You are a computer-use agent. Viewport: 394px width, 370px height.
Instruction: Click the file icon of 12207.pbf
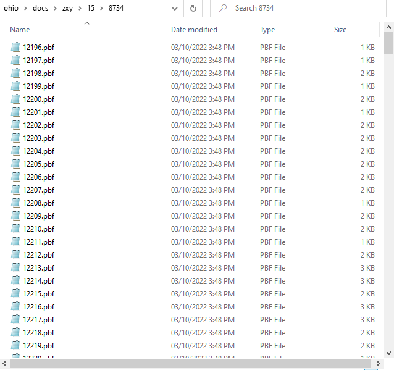click(x=15, y=190)
